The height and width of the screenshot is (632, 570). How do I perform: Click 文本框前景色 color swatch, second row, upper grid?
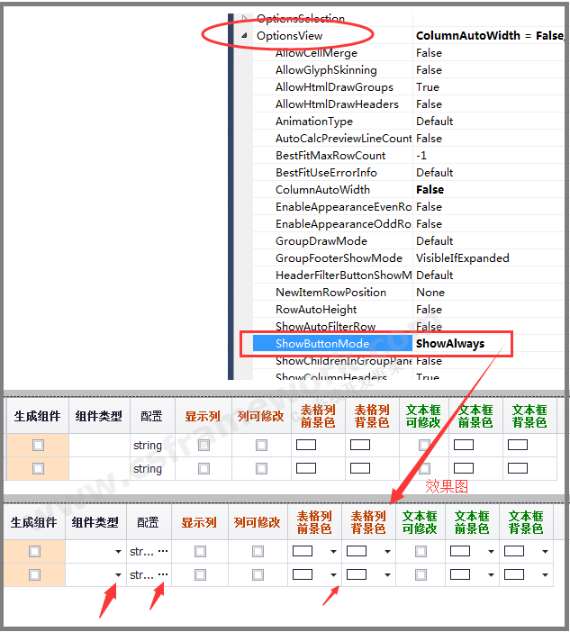point(465,468)
